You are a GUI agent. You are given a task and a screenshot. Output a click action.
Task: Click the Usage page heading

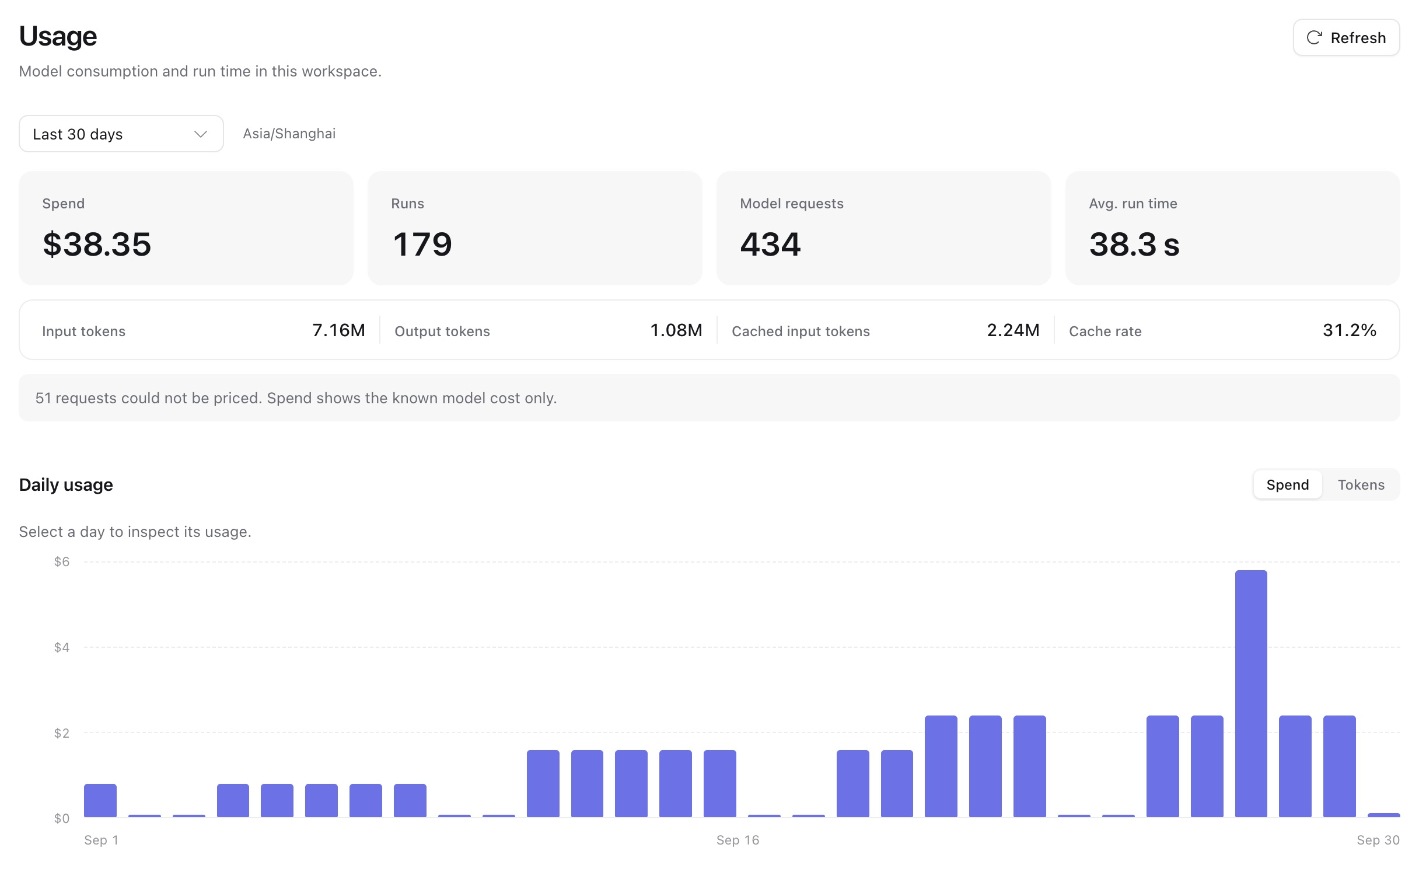pos(58,36)
